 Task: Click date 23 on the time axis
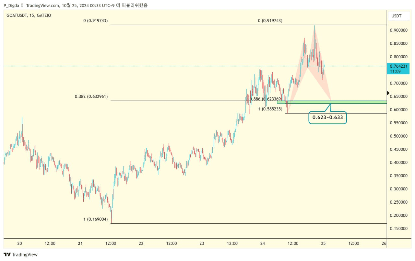click(202, 244)
